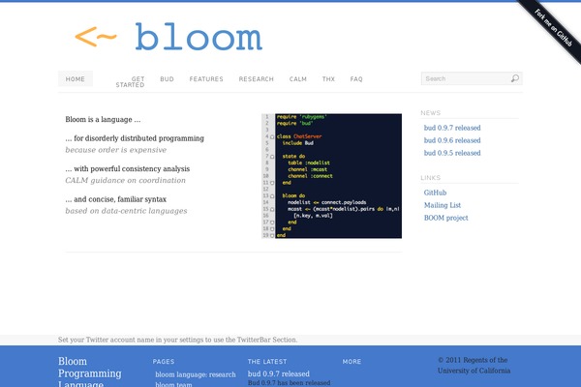Select FEATURES in the navigation bar
581x387 pixels.
[206, 79]
